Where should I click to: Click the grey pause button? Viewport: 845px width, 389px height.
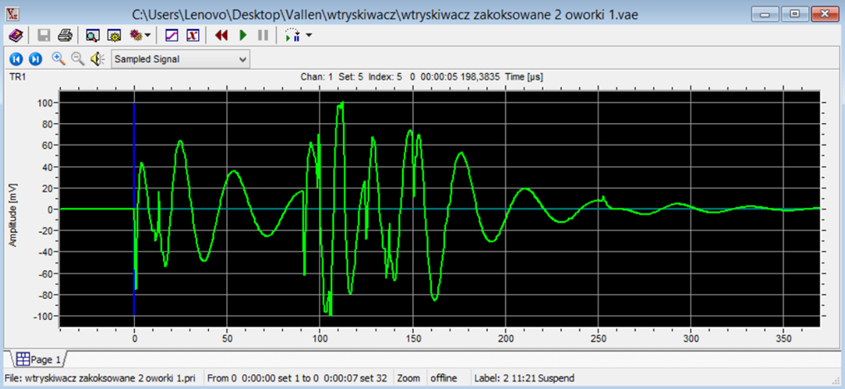tap(263, 36)
